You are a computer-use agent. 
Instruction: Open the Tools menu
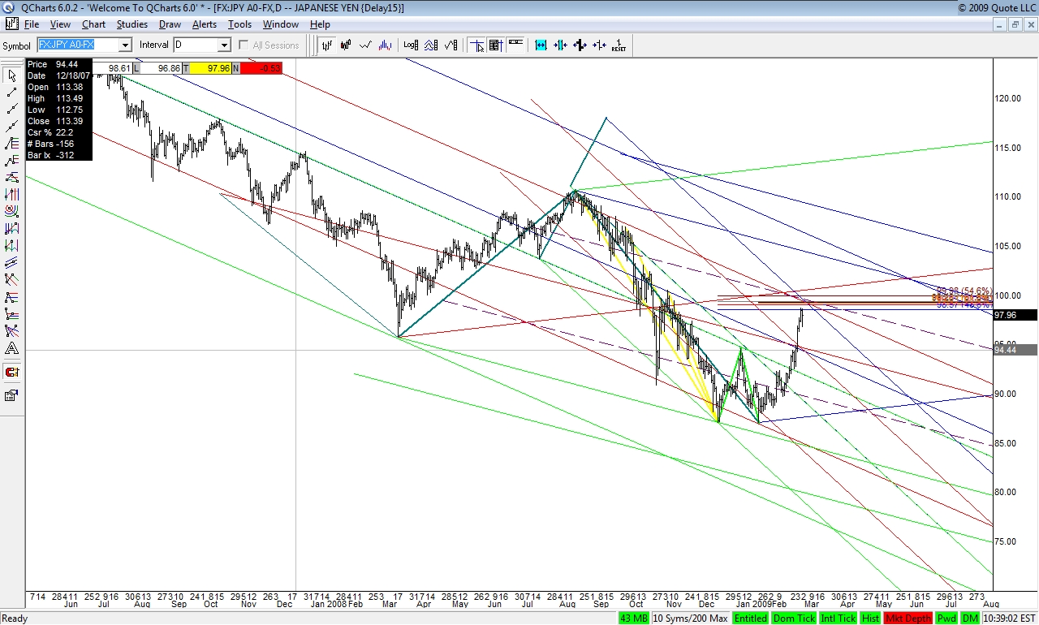pos(239,24)
